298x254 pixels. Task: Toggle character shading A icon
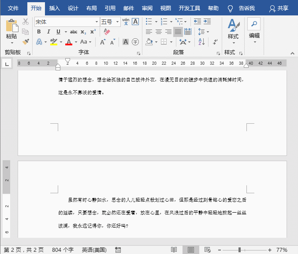tap(126, 42)
